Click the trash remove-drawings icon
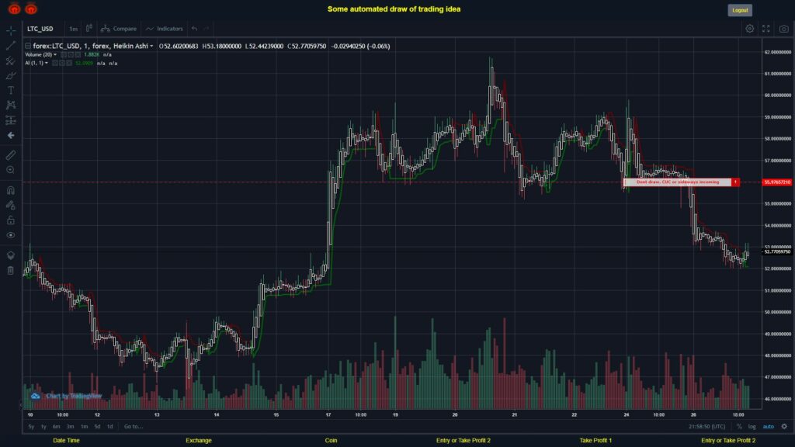 (x=11, y=271)
